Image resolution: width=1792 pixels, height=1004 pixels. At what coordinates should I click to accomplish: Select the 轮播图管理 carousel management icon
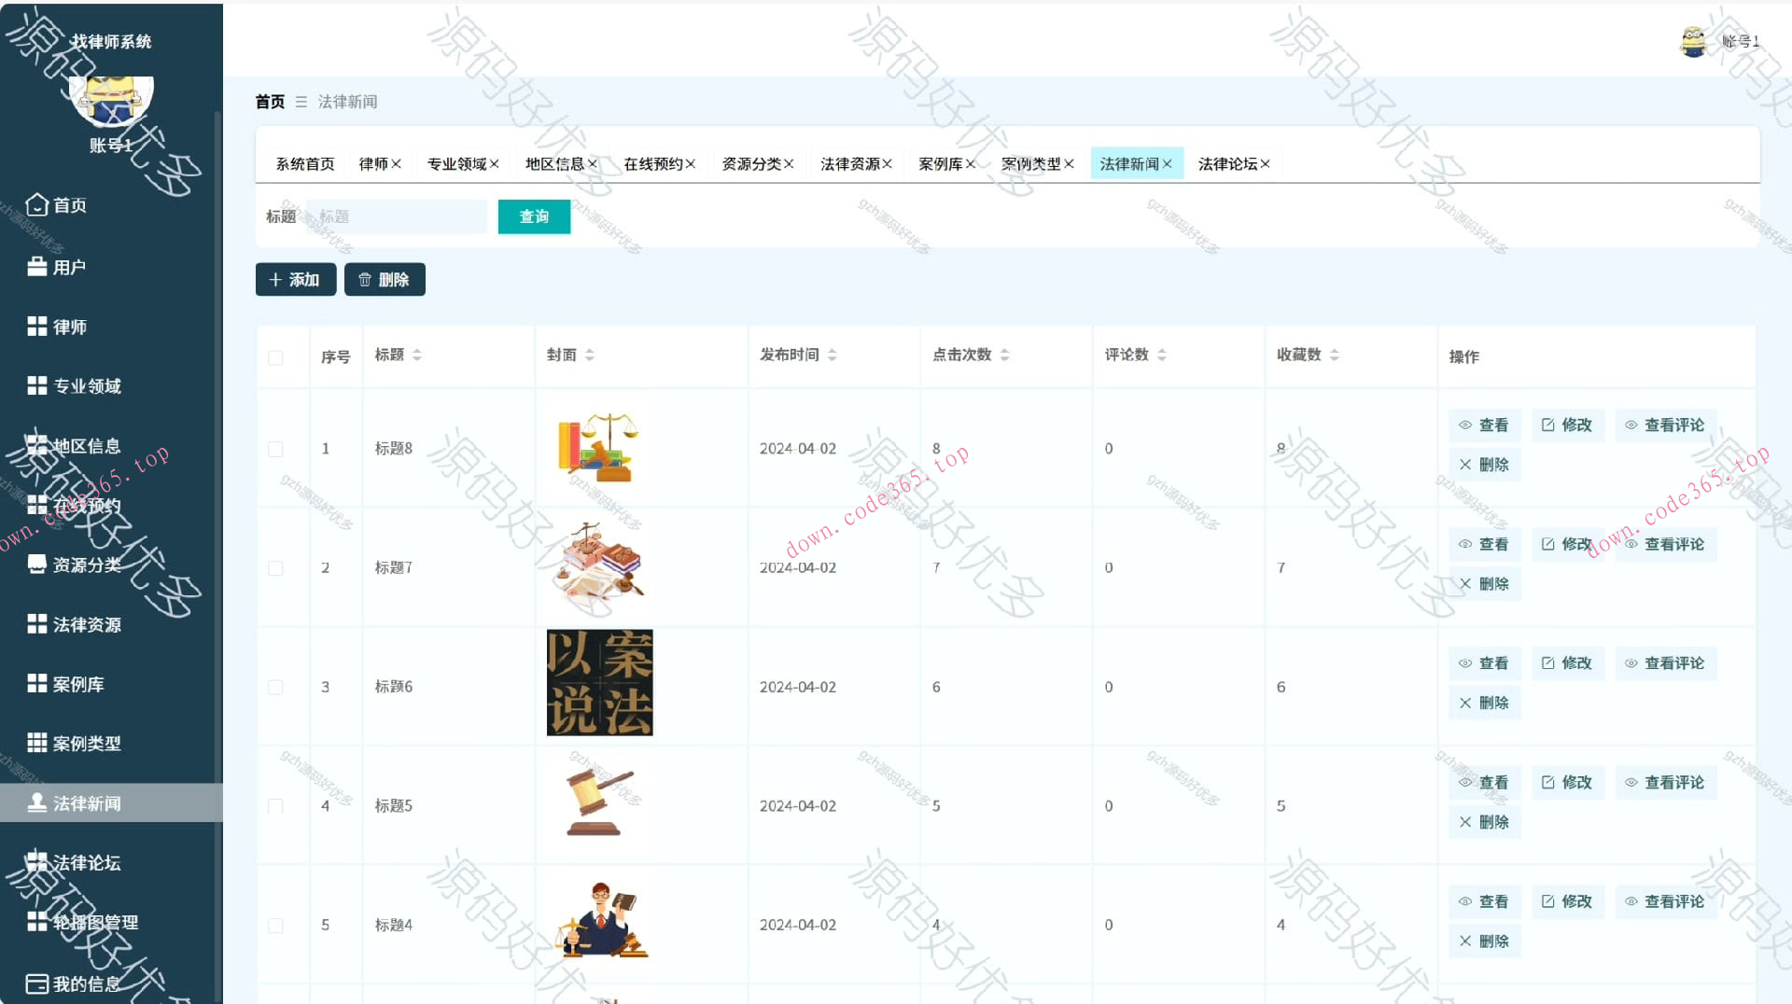tap(35, 922)
